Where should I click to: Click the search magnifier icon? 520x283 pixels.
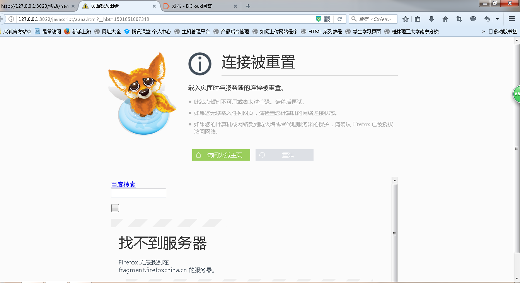click(x=354, y=19)
